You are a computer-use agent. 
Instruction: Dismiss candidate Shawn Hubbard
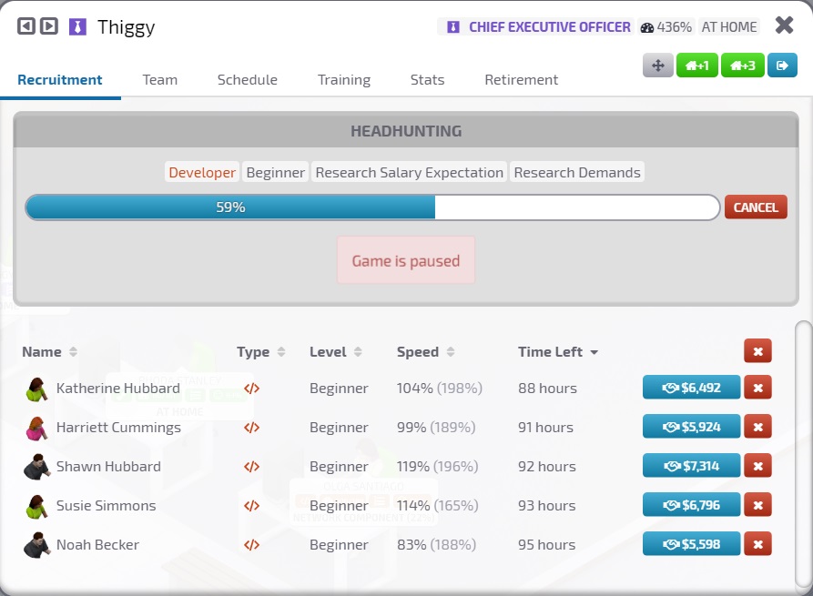[x=757, y=466]
